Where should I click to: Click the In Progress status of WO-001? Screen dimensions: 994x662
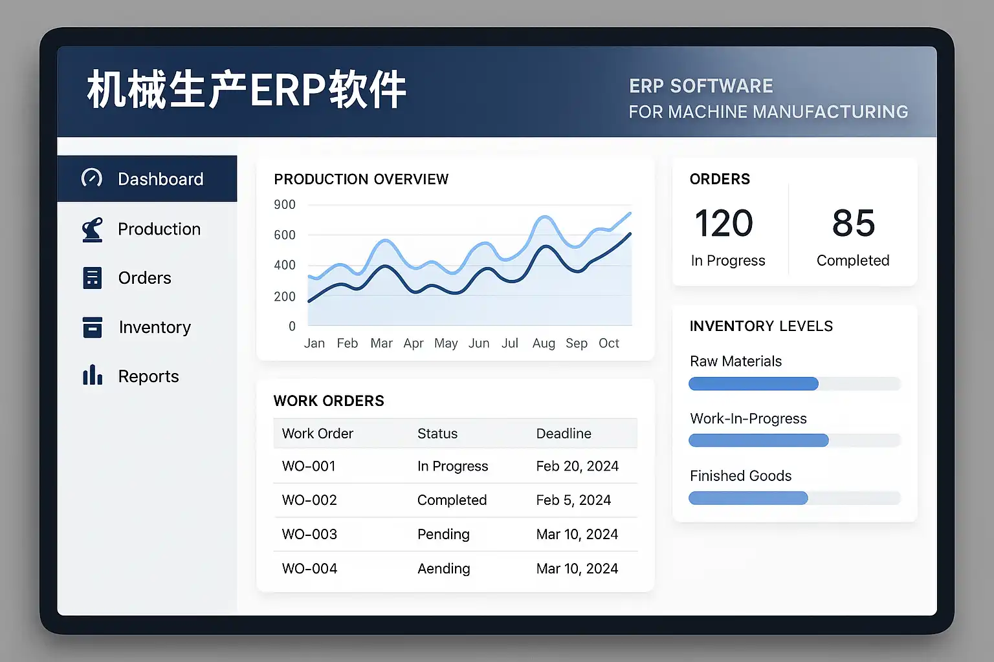click(453, 467)
